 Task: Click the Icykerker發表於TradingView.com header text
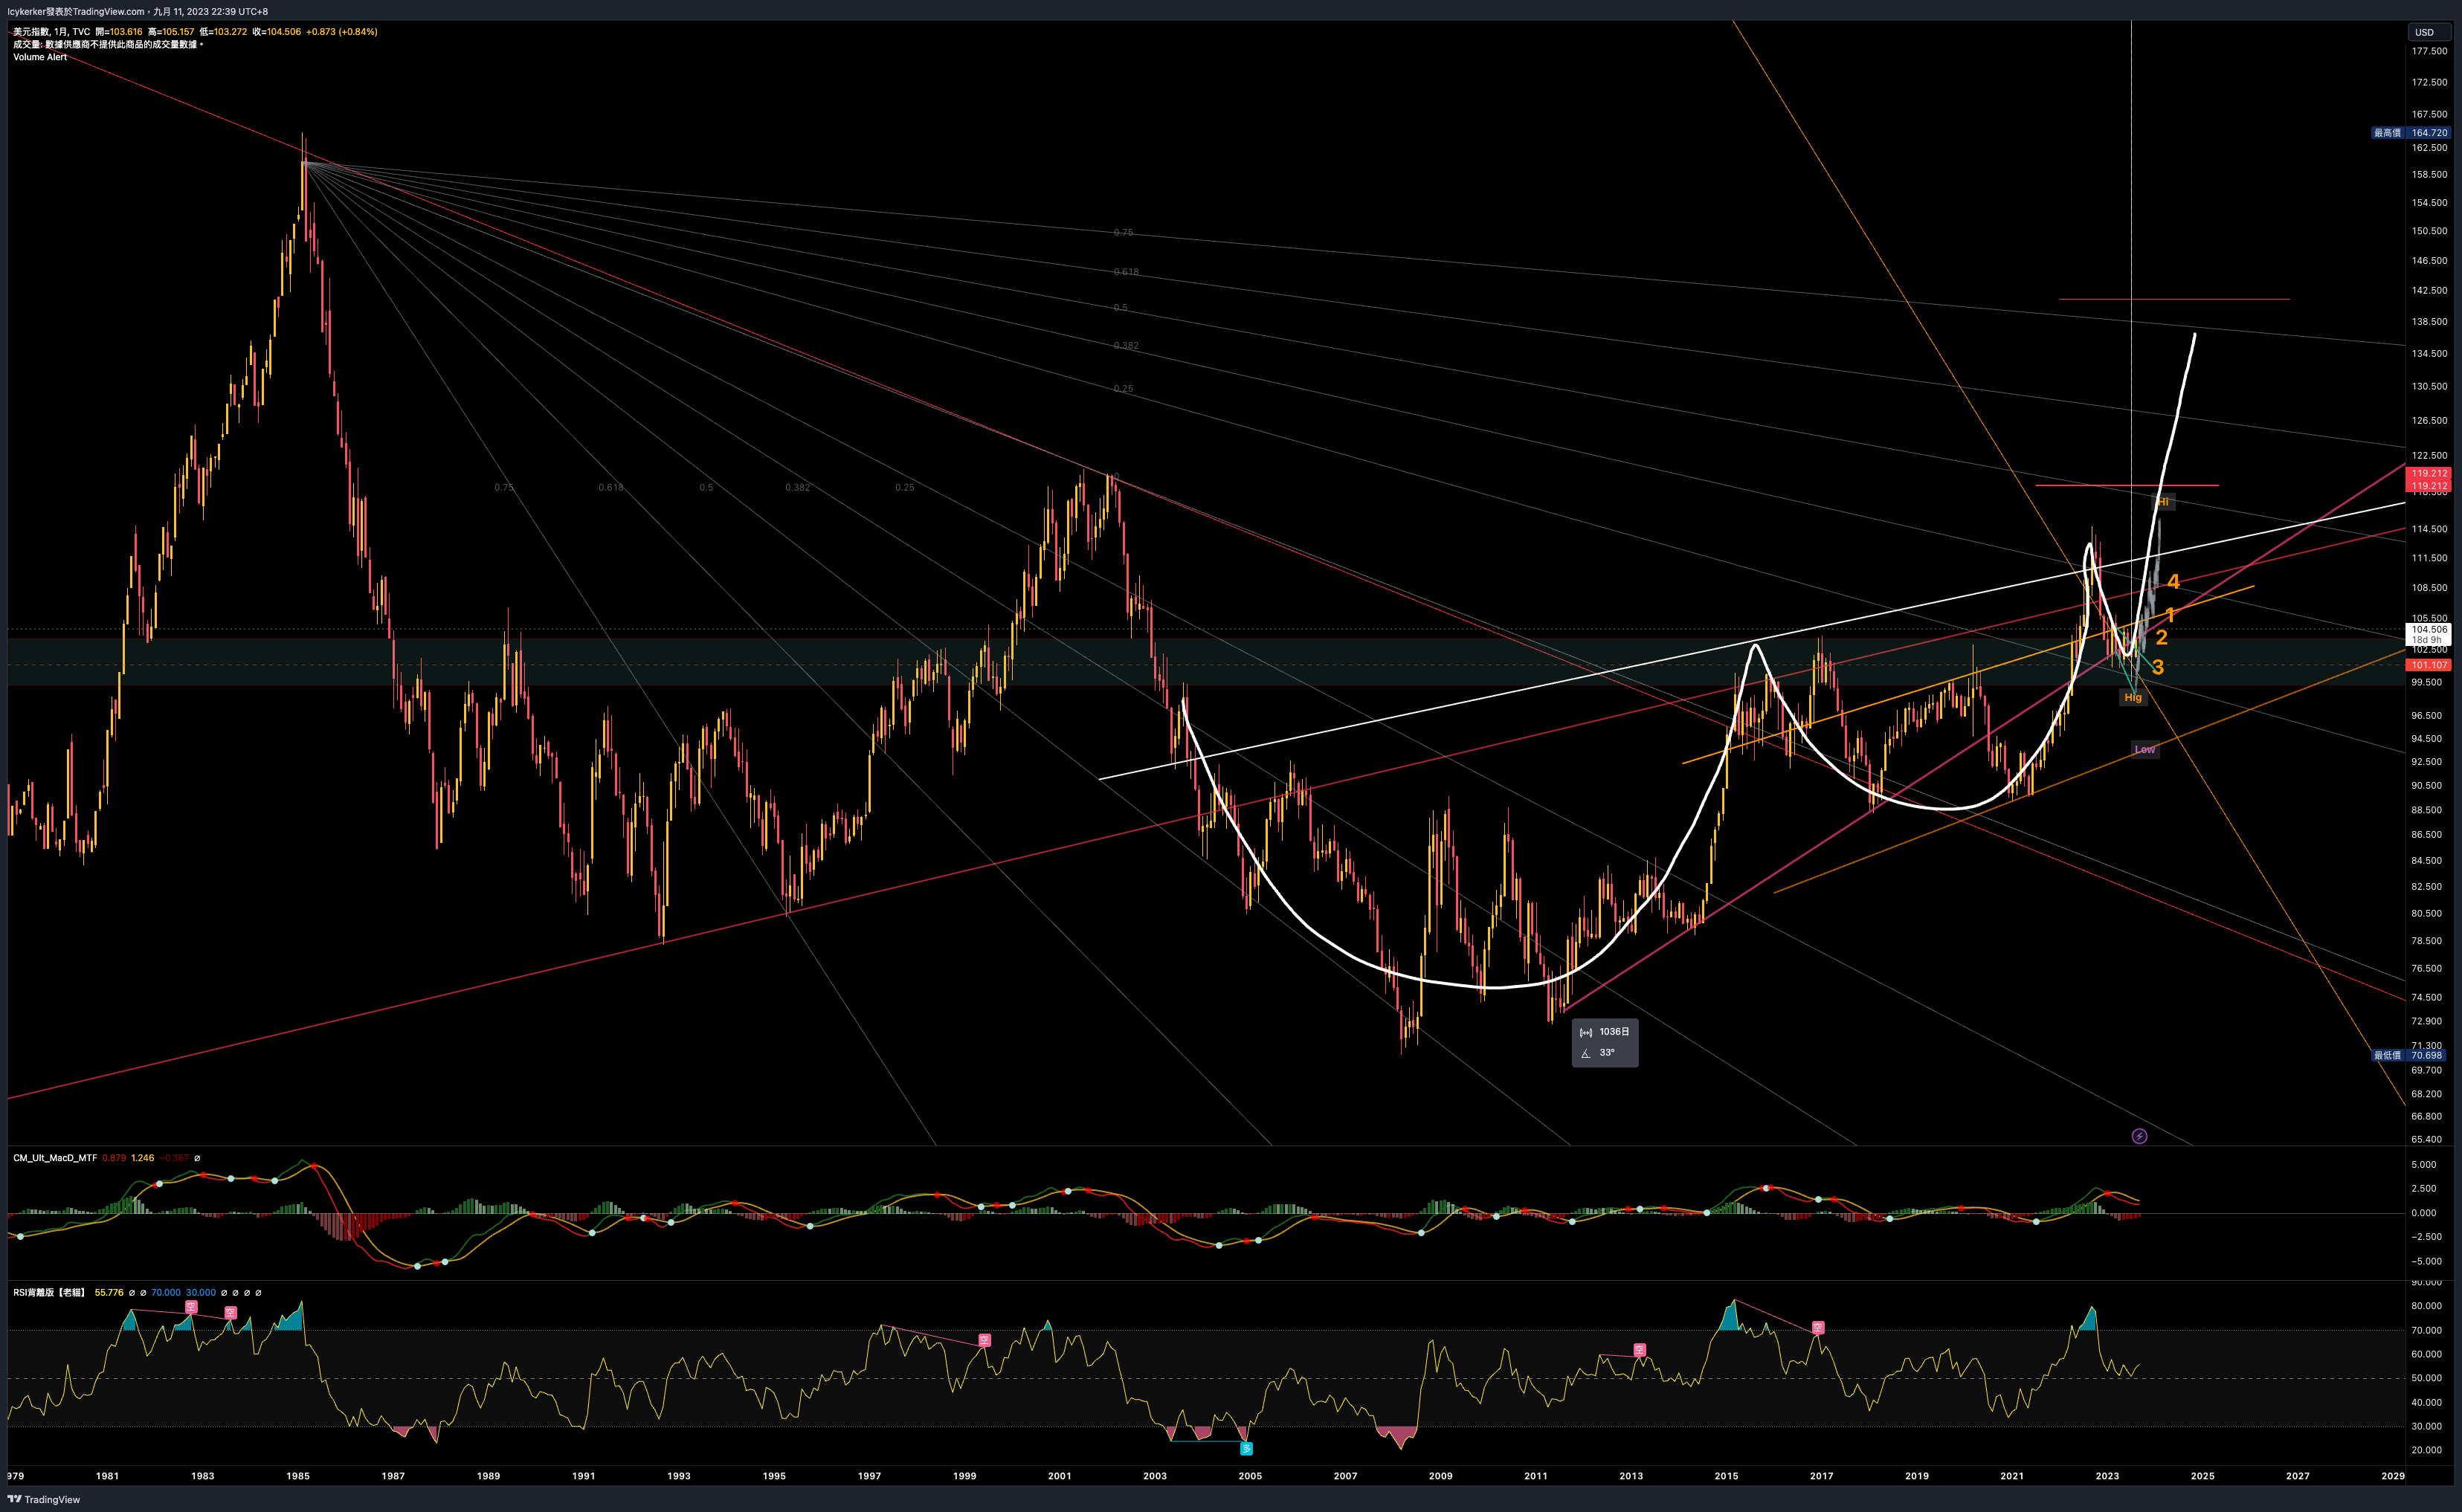[x=75, y=11]
